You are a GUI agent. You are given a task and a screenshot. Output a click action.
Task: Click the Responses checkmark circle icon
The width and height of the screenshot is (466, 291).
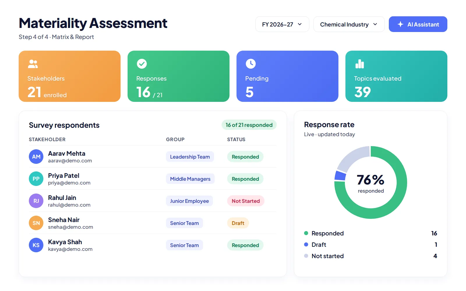coord(142,64)
